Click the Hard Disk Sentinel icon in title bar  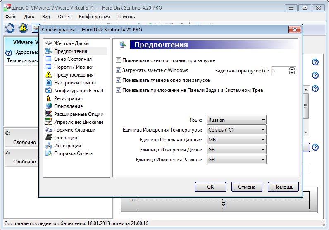click(7, 8)
